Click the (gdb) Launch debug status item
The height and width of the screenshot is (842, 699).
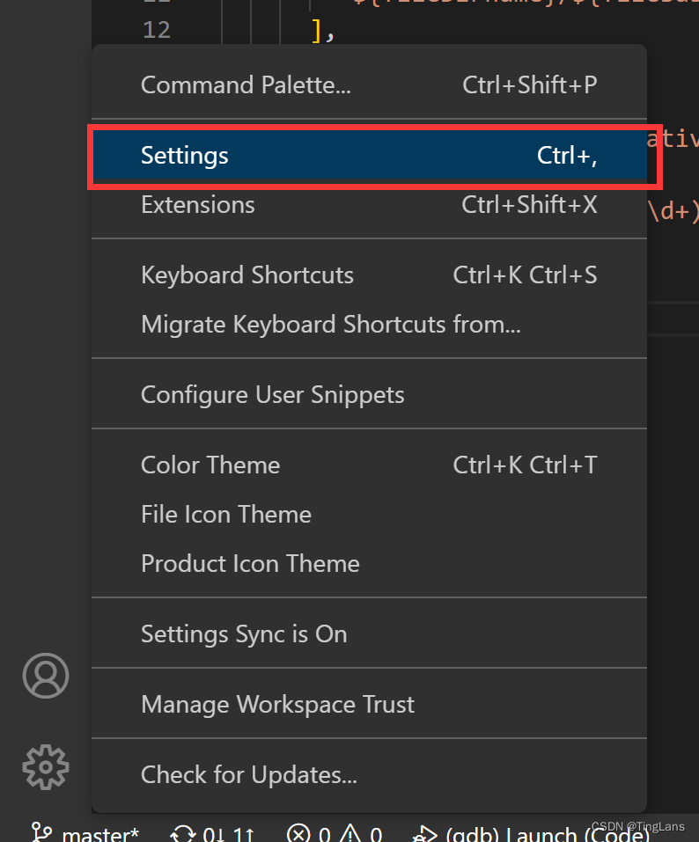(531, 834)
